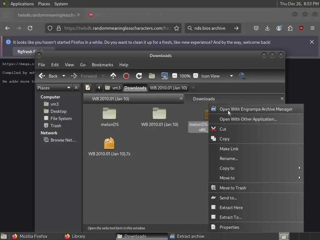Choose Move to Trash

[x=256, y=188]
